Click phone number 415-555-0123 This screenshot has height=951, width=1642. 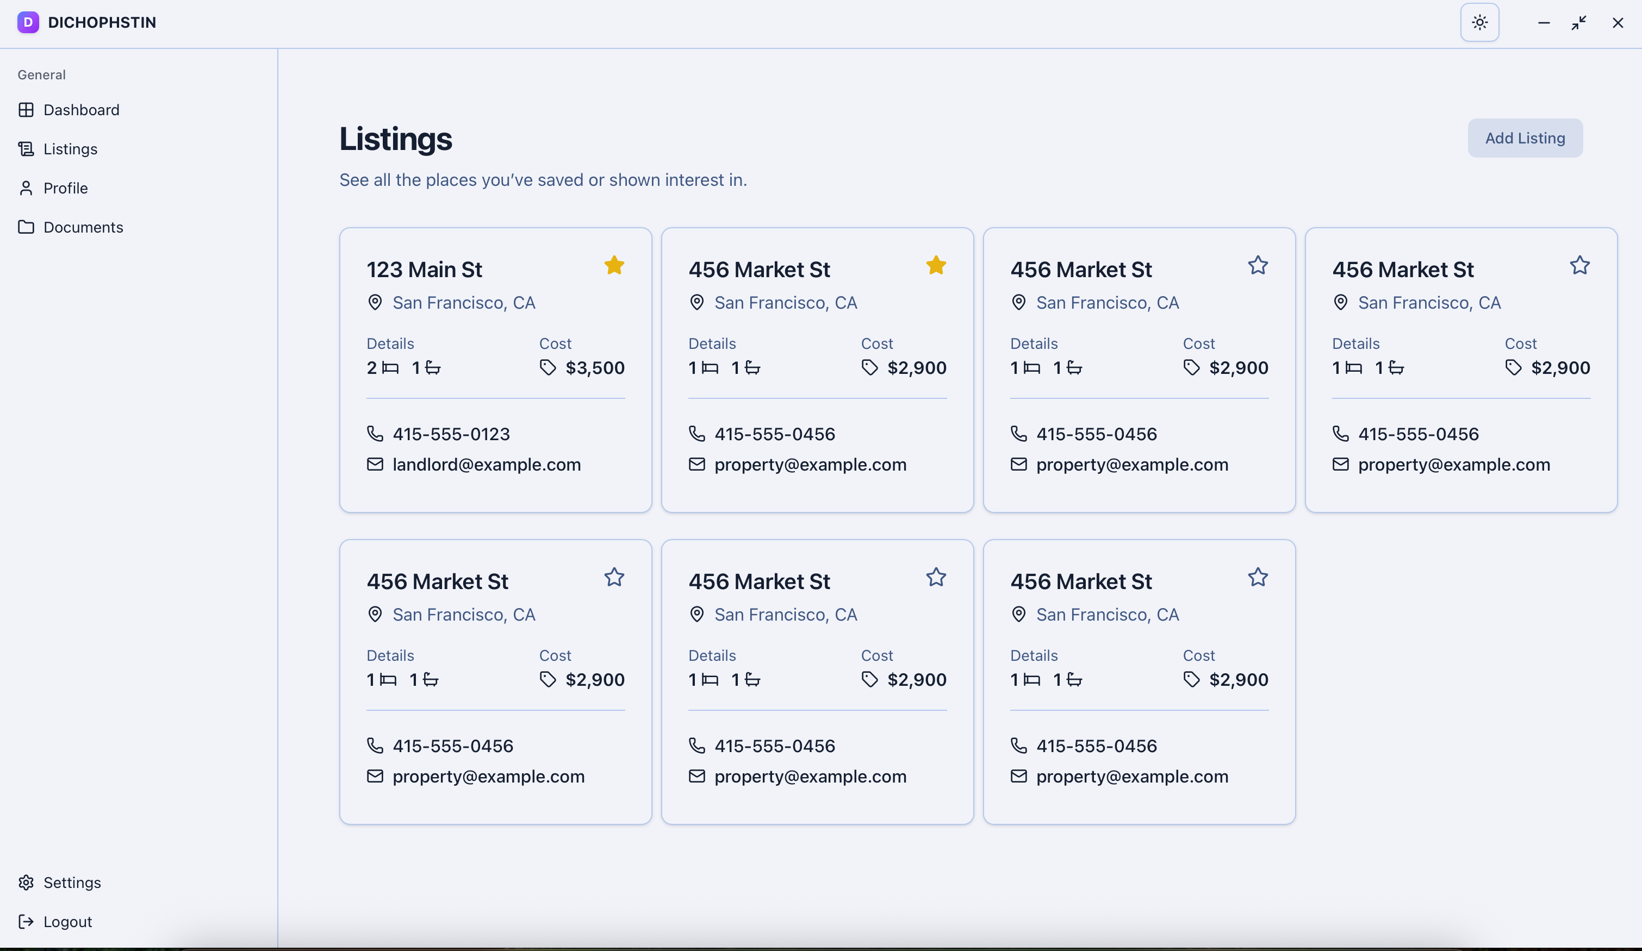point(451,434)
